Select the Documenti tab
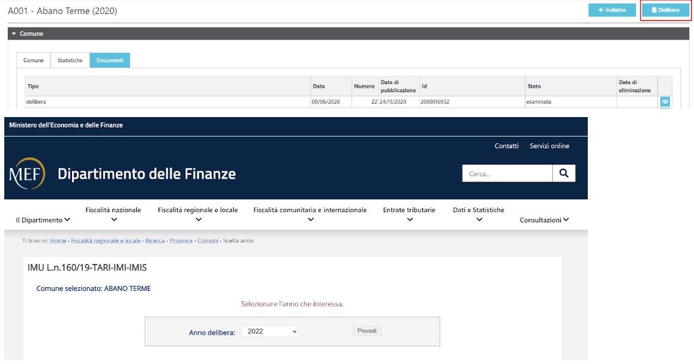Viewport: 694px width, 364px height. [110, 60]
